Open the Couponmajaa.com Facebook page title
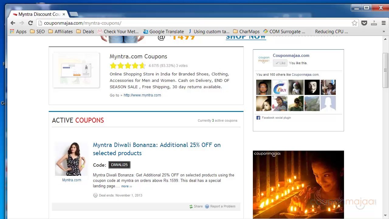Image resolution: width=389 pixels, height=219 pixels. (x=291, y=56)
